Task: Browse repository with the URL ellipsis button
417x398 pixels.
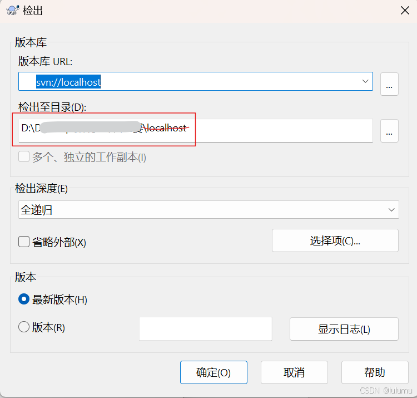Action: pyautogui.click(x=389, y=84)
